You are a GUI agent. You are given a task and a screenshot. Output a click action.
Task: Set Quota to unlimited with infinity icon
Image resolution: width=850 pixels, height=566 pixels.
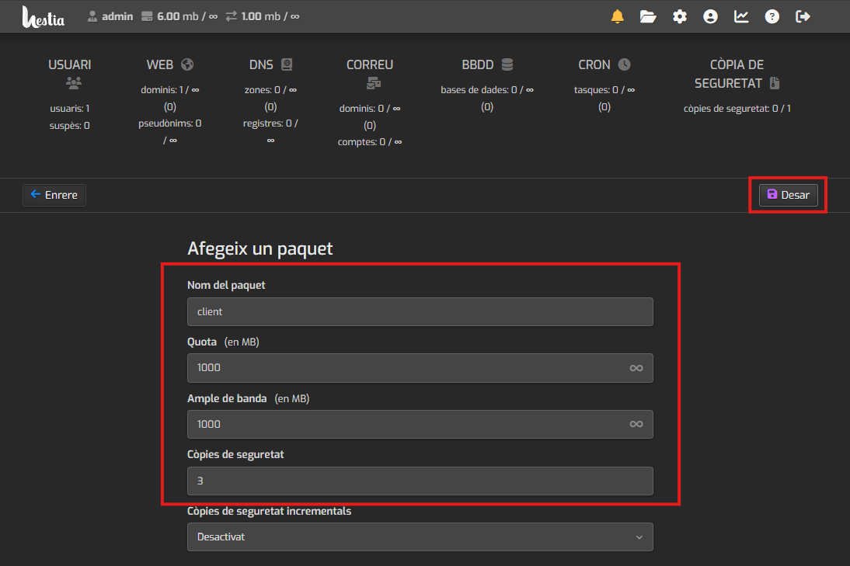[x=636, y=368]
